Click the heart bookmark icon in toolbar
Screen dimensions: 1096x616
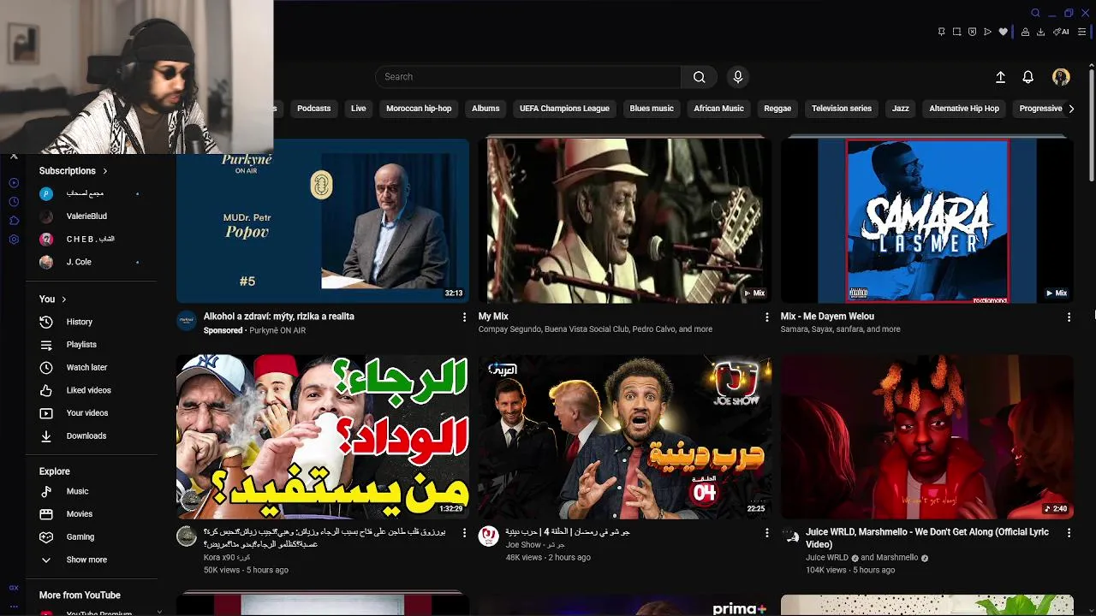(1003, 32)
